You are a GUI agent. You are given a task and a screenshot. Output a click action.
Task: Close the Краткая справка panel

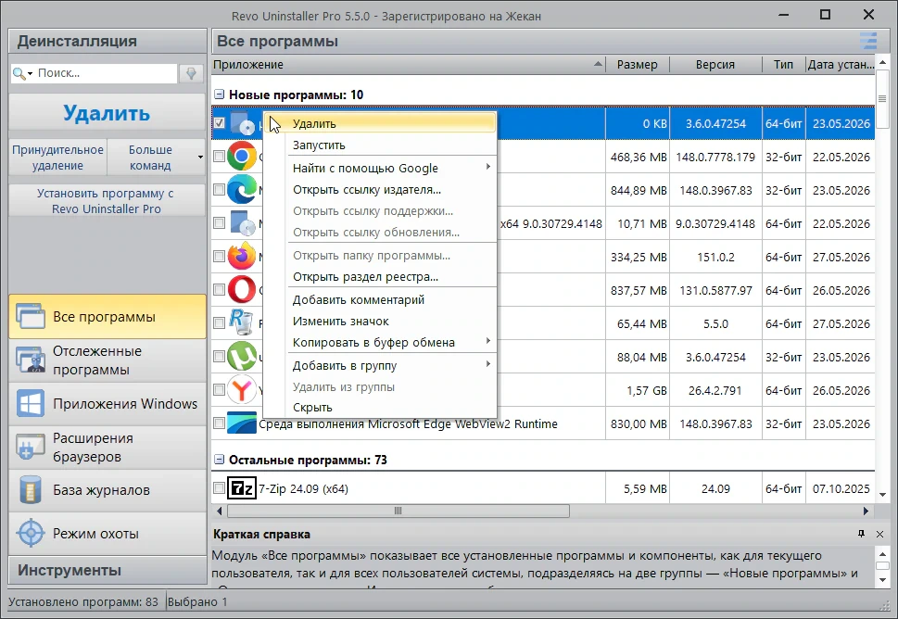click(x=879, y=534)
